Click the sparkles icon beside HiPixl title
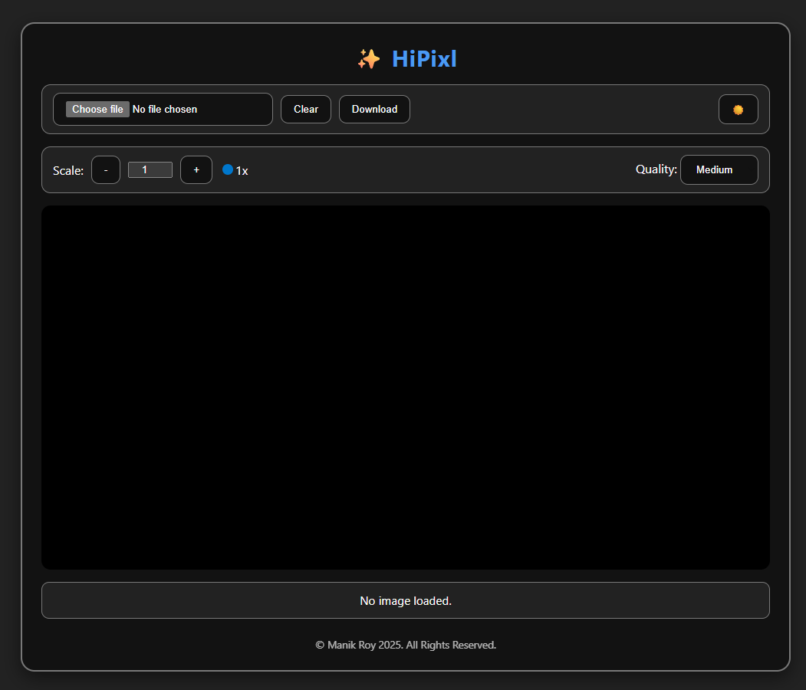This screenshot has height=690, width=806. click(368, 58)
